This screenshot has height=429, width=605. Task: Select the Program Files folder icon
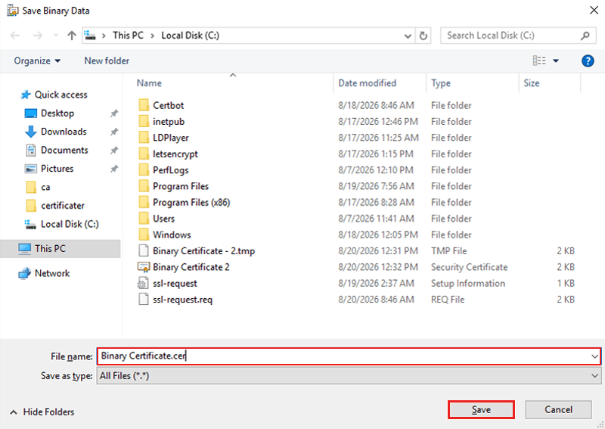pos(144,186)
